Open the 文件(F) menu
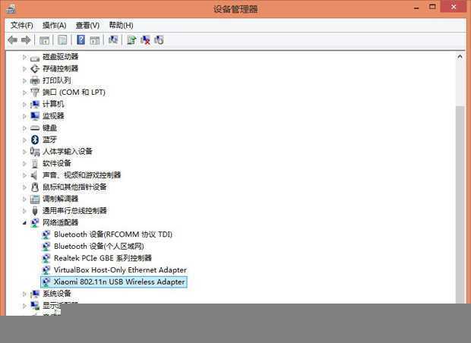Viewport: 471px width, 343px height. coord(22,25)
